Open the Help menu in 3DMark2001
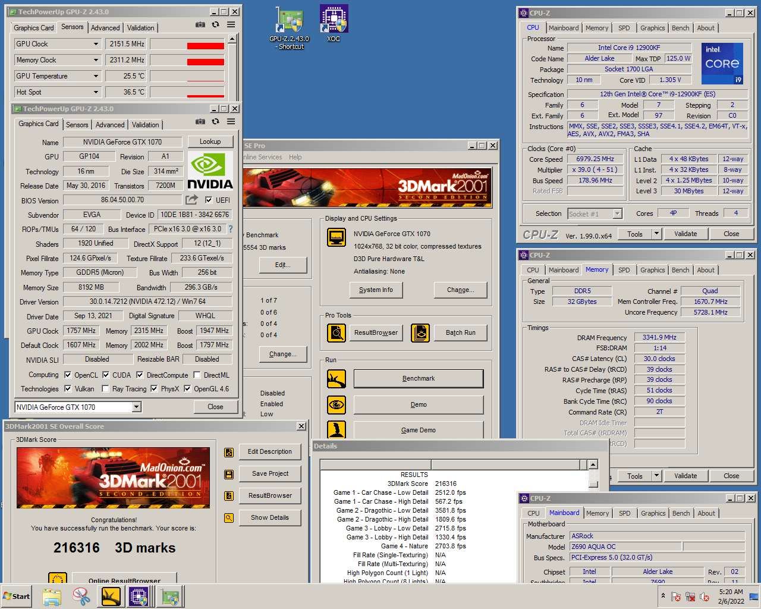The height and width of the screenshot is (609, 761). (295, 157)
